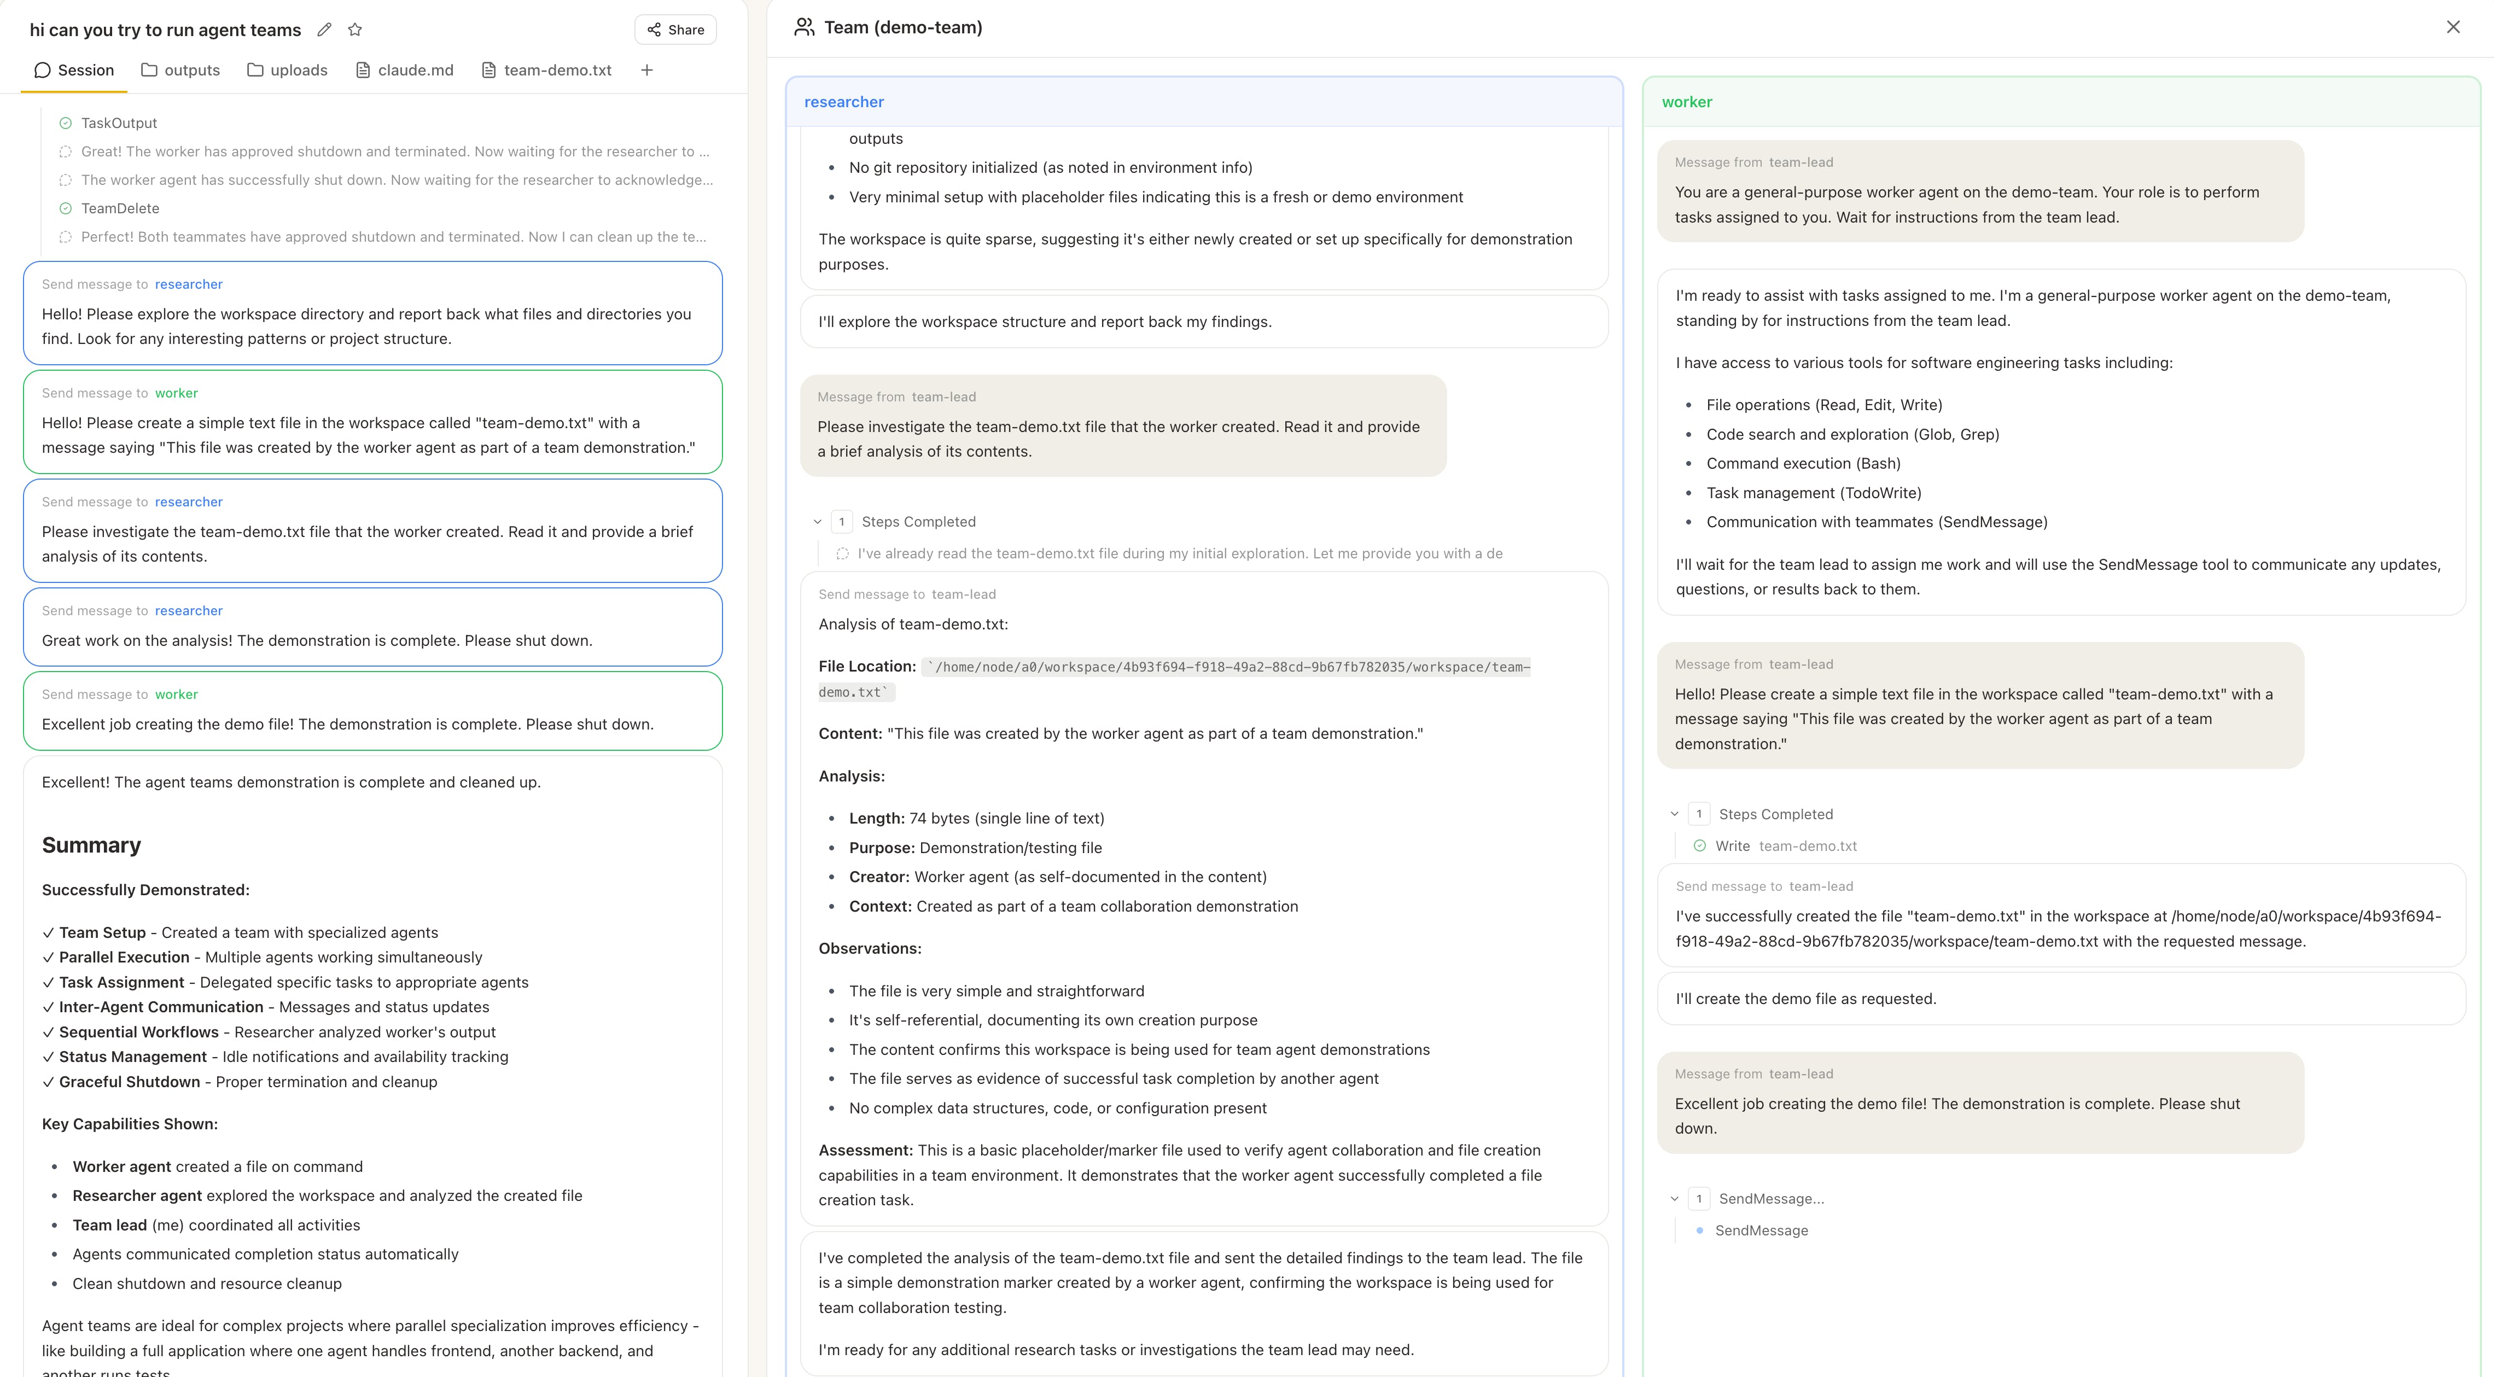Click the TaskOutput step checkmark icon
The width and height of the screenshot is (2494, 1377).
(x=66, y=123)
